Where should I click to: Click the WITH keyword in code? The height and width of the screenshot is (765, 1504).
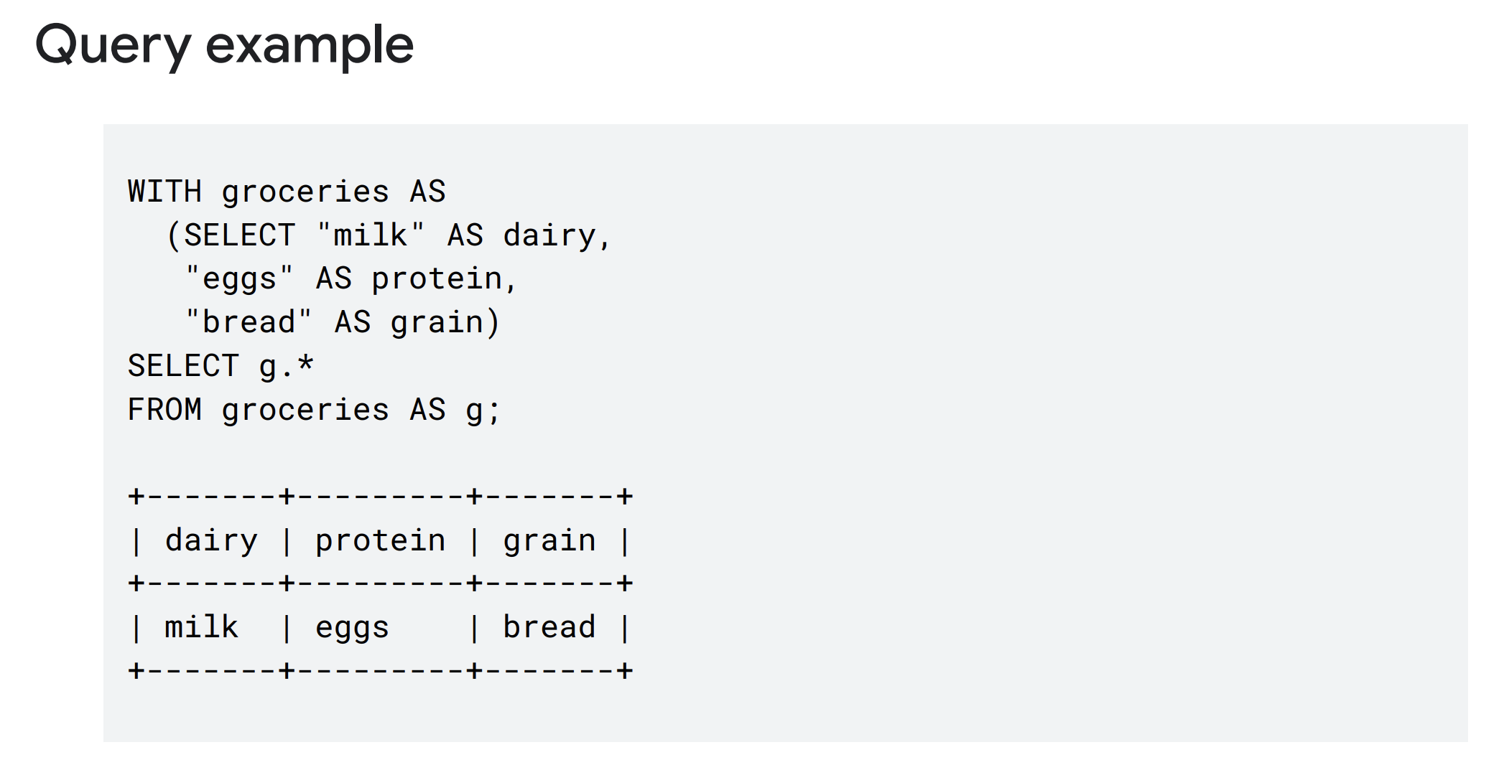164,192
